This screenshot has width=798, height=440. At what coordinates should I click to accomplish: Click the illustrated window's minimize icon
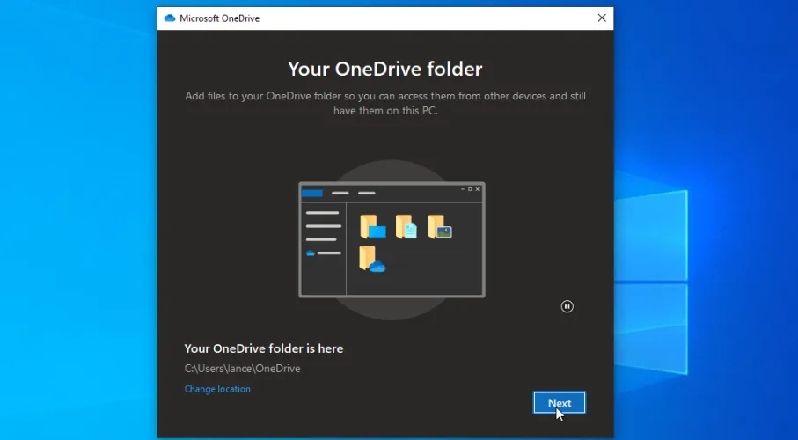point(462,189)
